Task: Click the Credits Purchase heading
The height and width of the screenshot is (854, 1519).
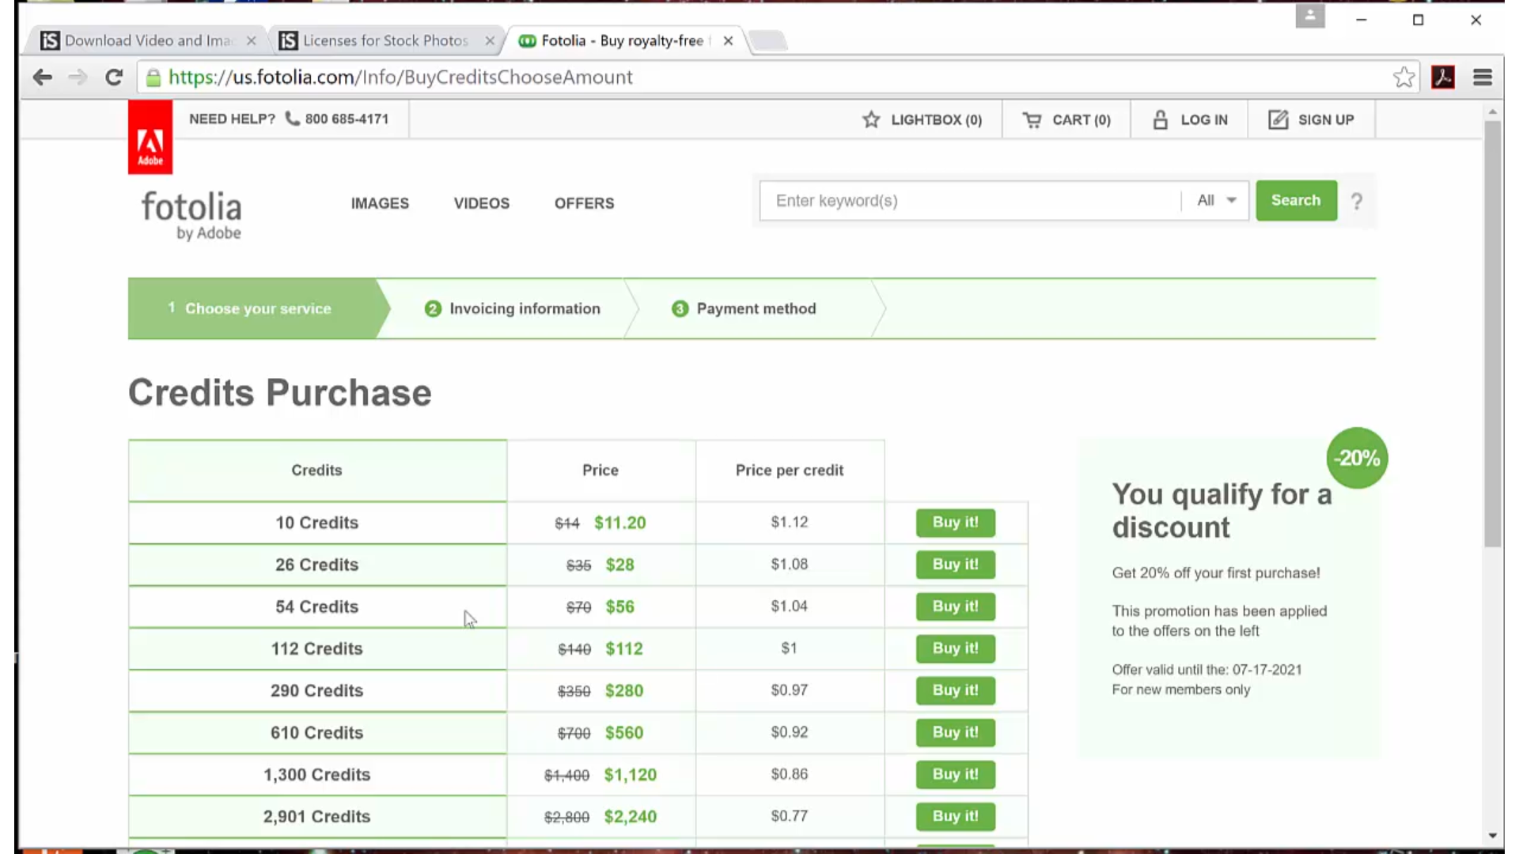Action: click(280, 393)
